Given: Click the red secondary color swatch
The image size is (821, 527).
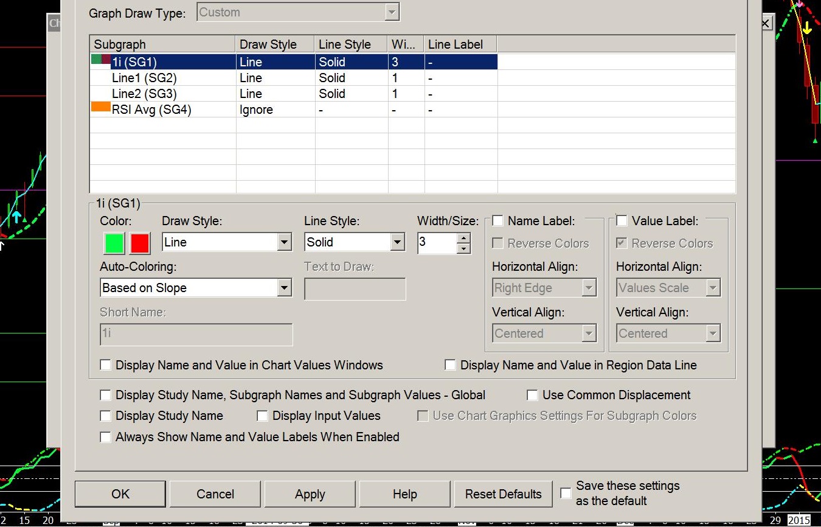Looking at the screenshot, I should (x=140, y=243).
